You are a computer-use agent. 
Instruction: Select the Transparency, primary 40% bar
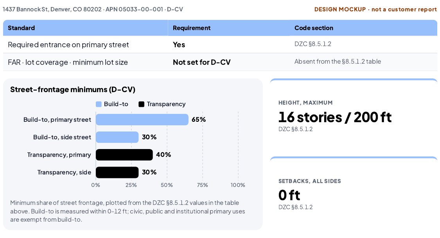click(x=124, y=155)
